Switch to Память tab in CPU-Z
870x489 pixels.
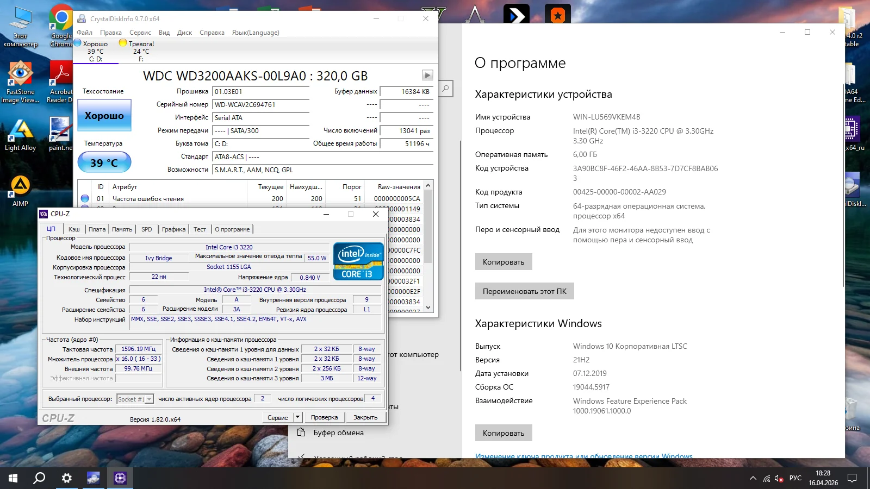click(x=122, y=229)
